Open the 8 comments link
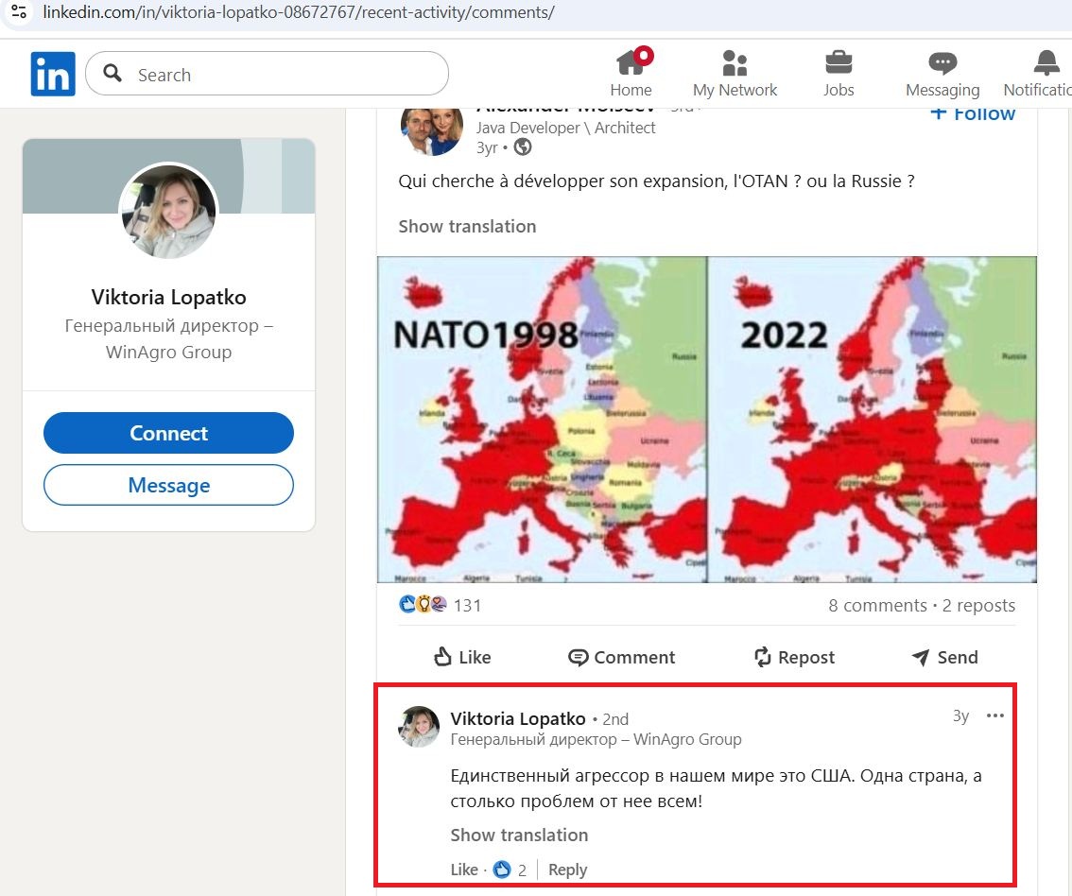 pyautogui.click(x=877, y=606)
